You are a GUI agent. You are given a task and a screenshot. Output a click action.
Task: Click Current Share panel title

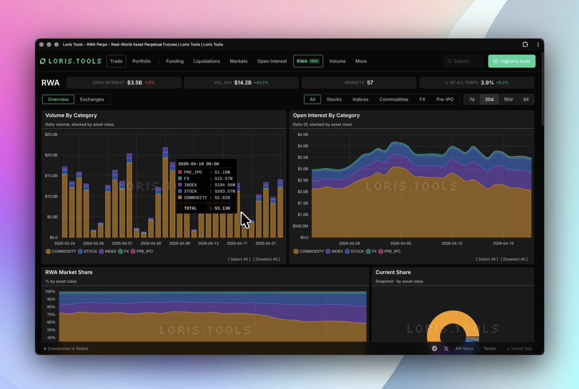tap(393, 272)
